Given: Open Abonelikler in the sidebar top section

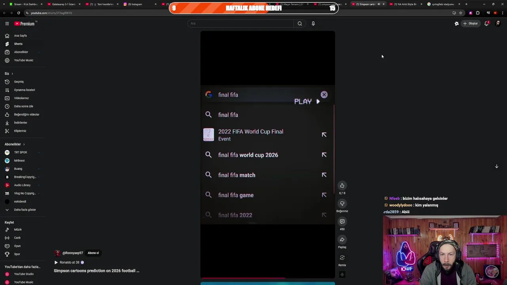Looking at the screenshot, I should [23, 52].
